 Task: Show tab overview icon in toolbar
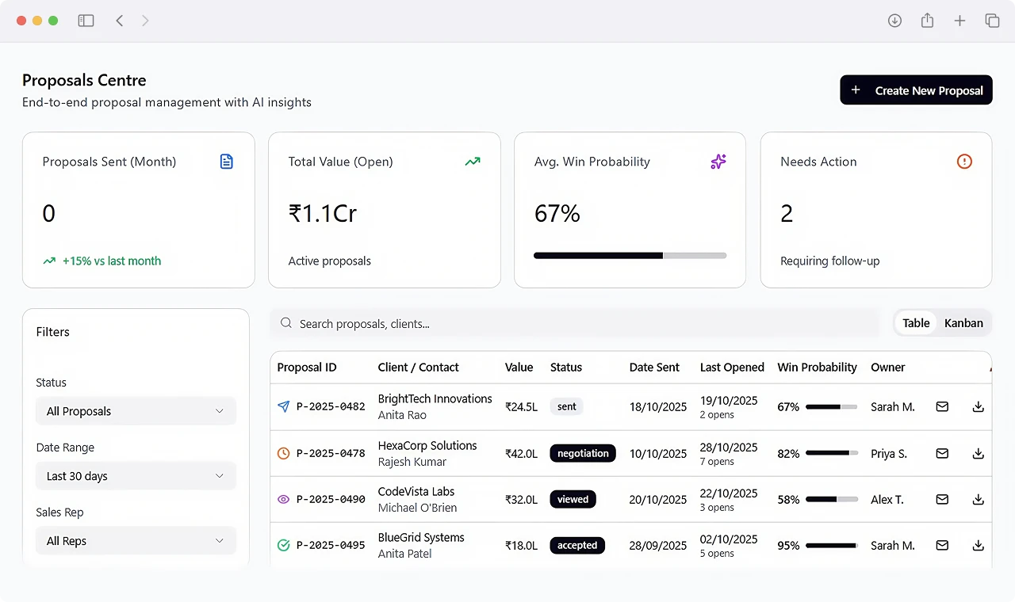[x=992, y=21]
